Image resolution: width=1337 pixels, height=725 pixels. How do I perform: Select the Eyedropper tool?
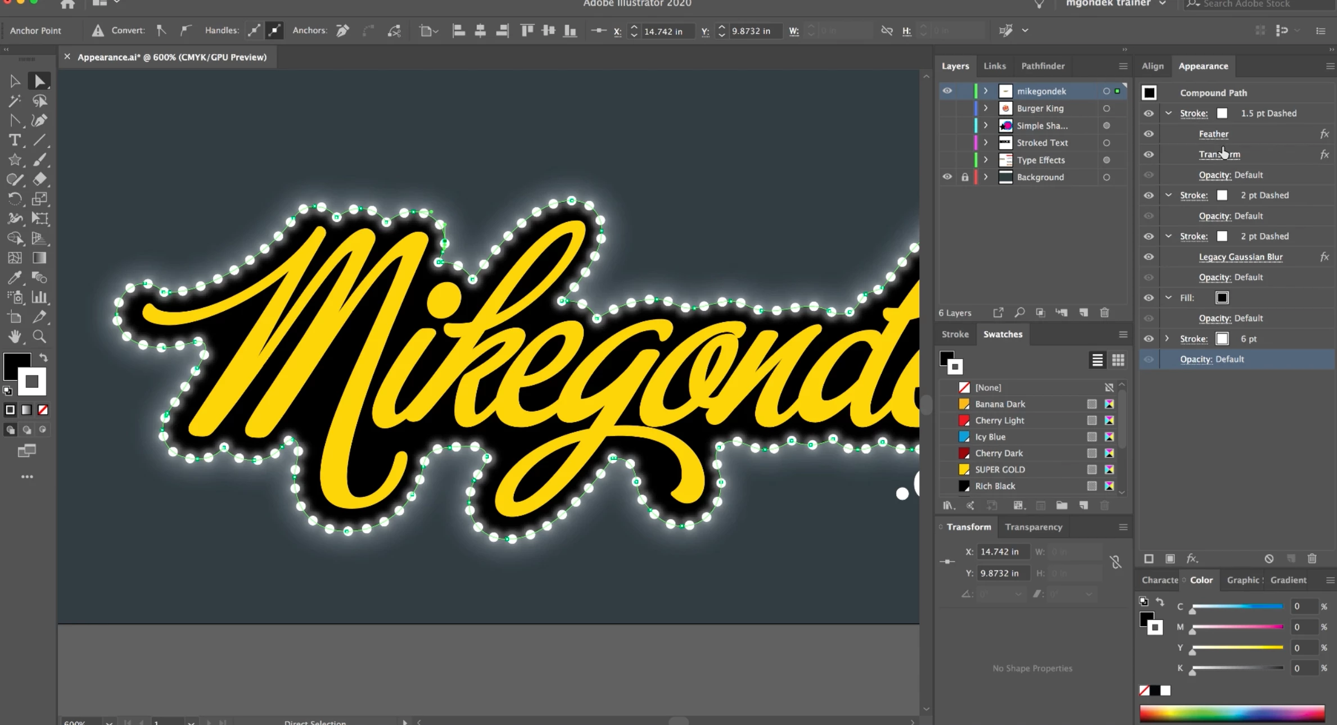(x=15, y=278)
